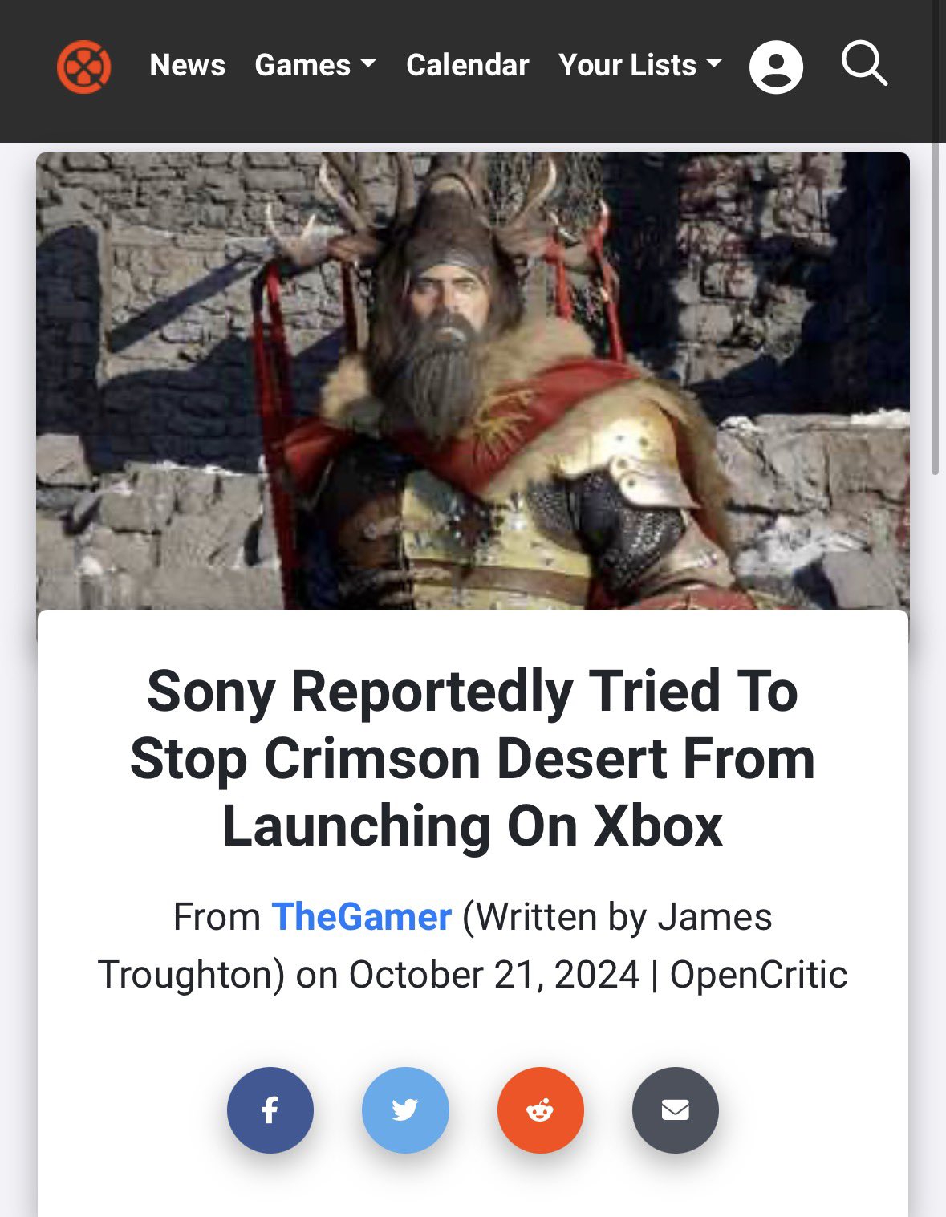The height and width of the screenshot is (1217, 946).
Task: Open the Your Lists menu label
Action: [627, 65]
